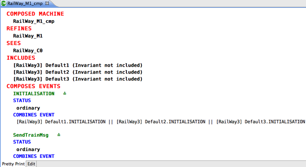The width and height of the screenshot is (306, 167).
Task: Click the INITIALISATION event name
Action: (x=34, y=94)
